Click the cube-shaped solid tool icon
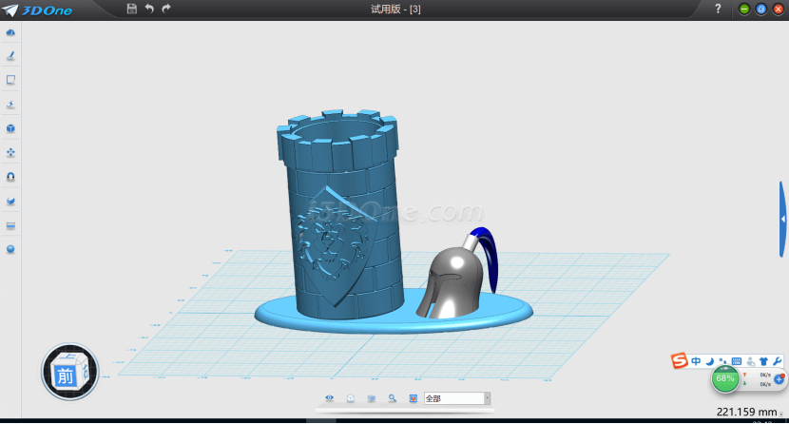This screenshot has width=789, height=424. coord(10,128)
